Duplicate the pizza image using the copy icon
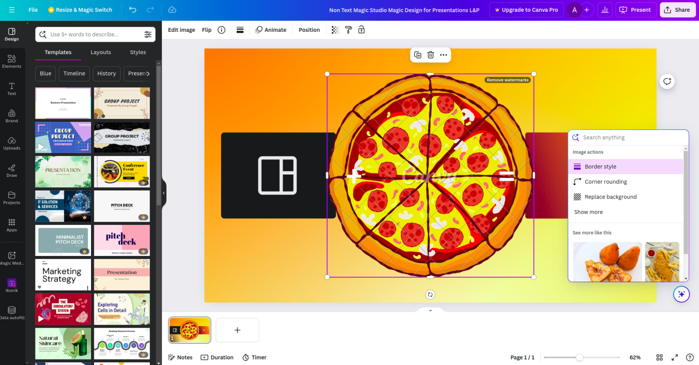This screenshot has height=365, width=699. pos(418,55)
